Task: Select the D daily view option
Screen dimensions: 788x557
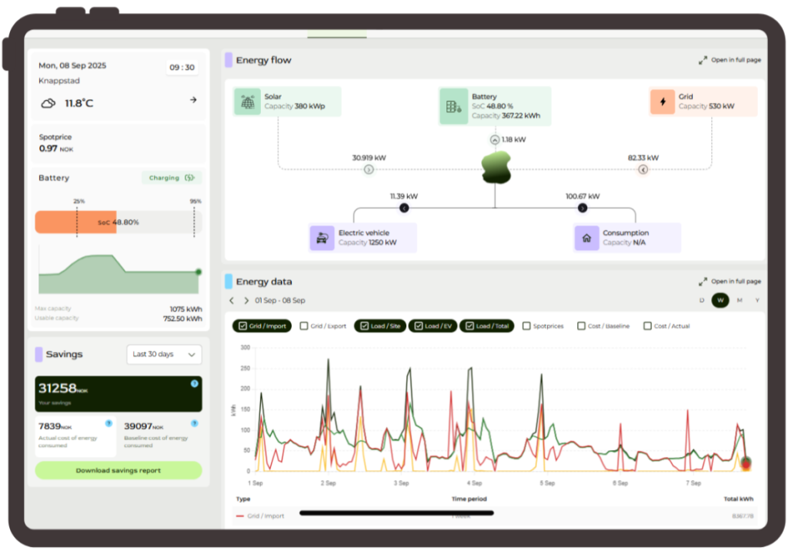Action: [700, 300]
